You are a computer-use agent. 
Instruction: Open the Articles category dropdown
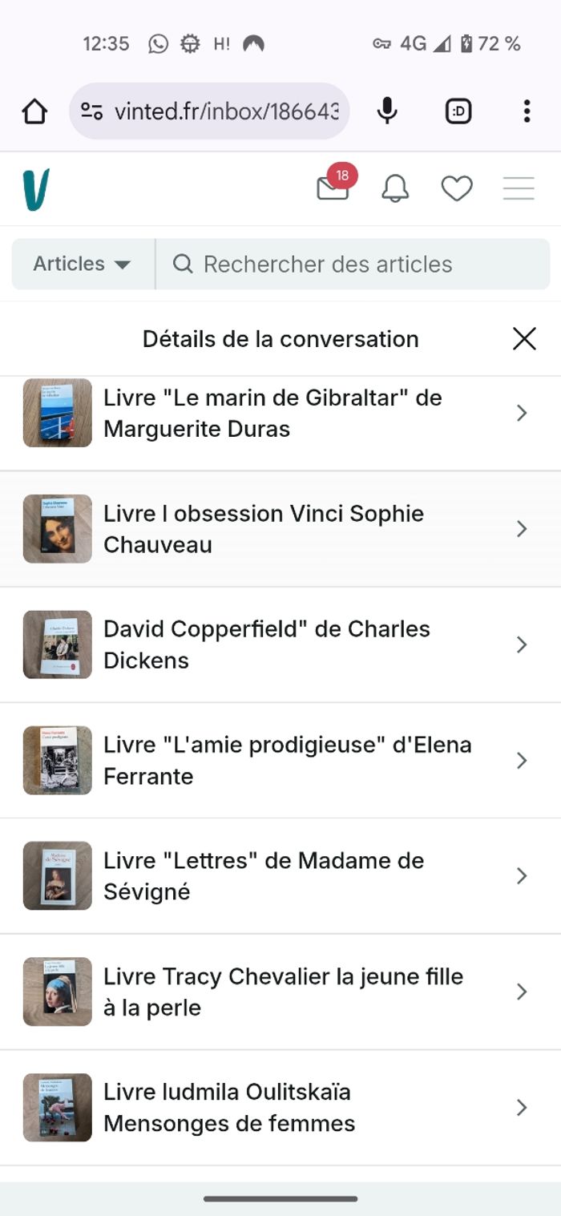tap(80, 263)
